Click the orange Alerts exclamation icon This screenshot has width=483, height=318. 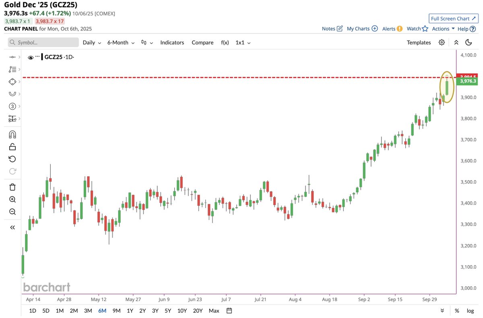pos(399,29)
